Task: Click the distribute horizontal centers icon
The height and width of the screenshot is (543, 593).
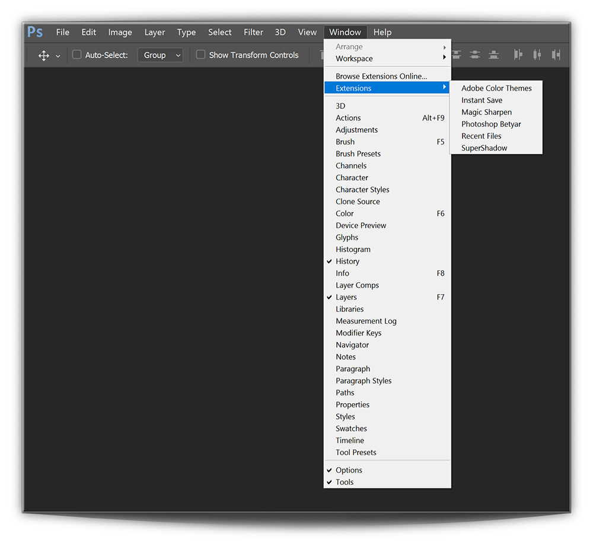Action: 537,55
